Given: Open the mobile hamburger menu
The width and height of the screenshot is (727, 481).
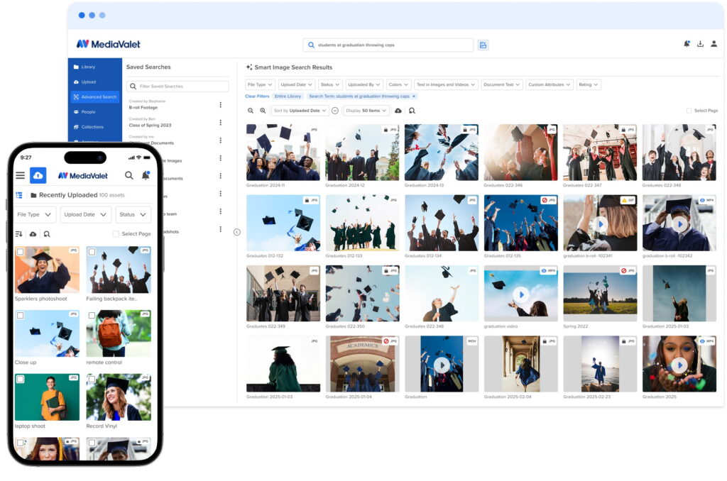Looking at the screenshot, I should click(20, 175).
